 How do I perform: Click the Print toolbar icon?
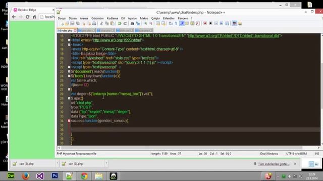click(94, 24)
